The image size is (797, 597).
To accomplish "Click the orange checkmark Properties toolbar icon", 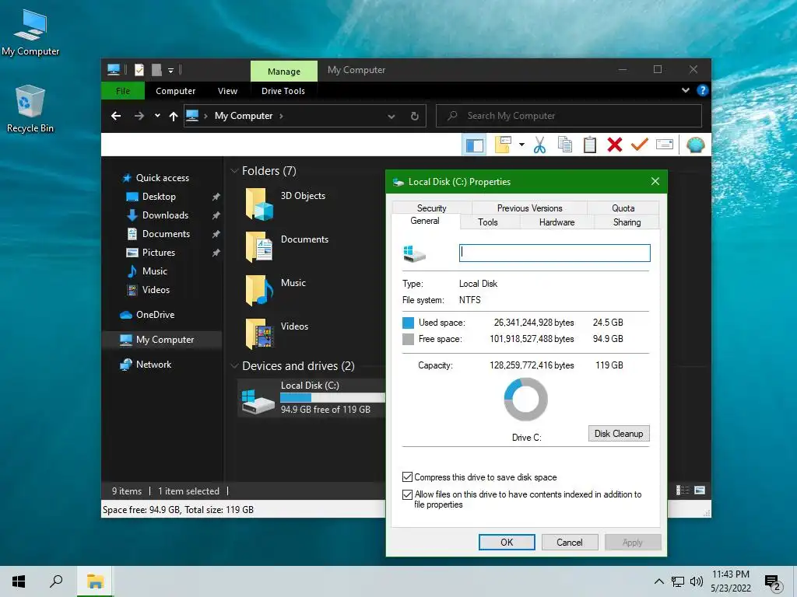I will pyautogui.click(x=640, y=145).
